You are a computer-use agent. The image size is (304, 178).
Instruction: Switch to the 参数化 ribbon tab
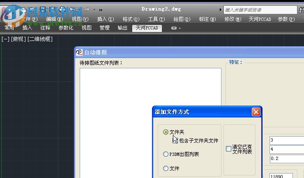[x=66, y=28]
